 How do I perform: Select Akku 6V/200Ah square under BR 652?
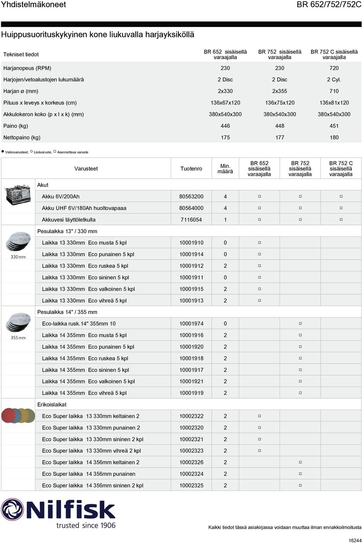pos(259,196)
